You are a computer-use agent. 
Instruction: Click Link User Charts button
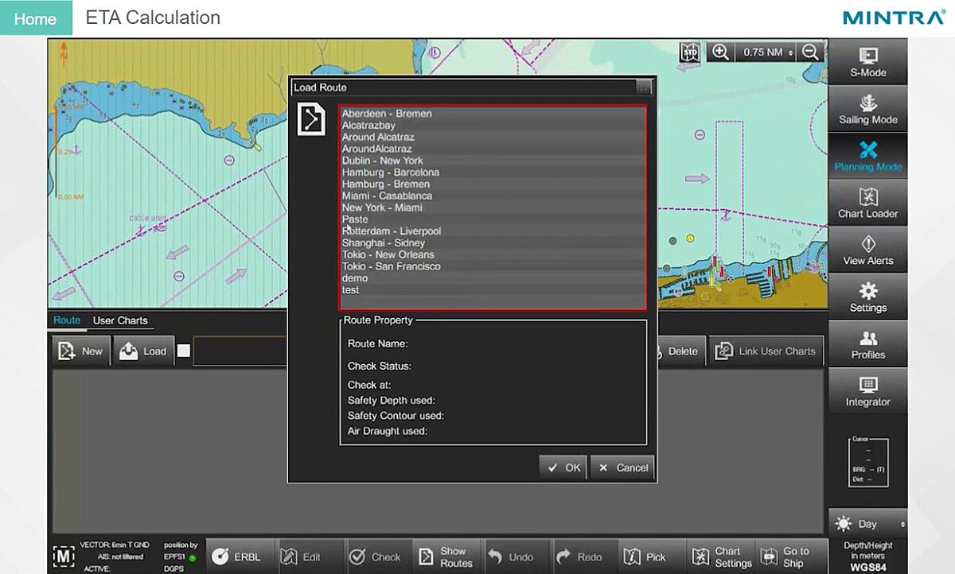coord(766,351)
